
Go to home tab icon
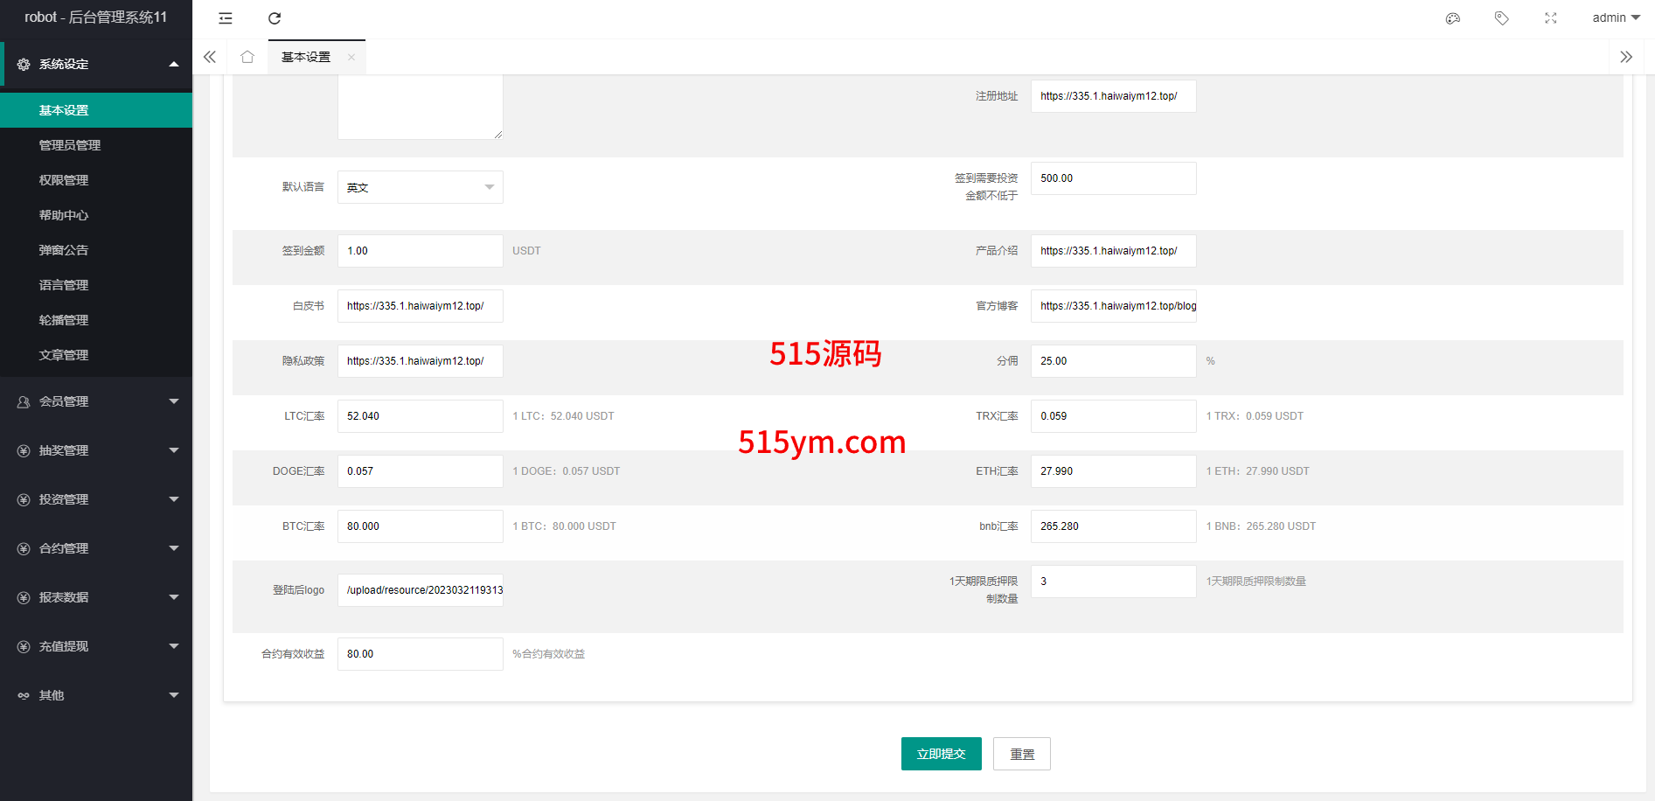247,57
